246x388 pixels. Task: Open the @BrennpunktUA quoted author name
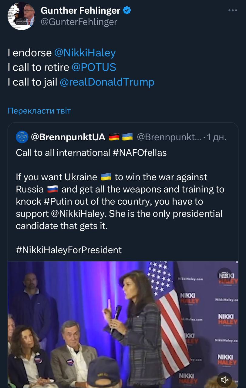click(x=68, y=137)
